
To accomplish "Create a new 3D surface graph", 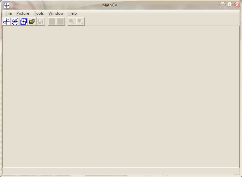I will 24,22.
